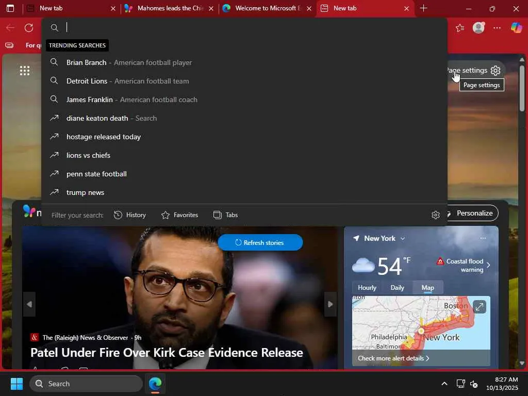Close the active New tab

[406, 8]
